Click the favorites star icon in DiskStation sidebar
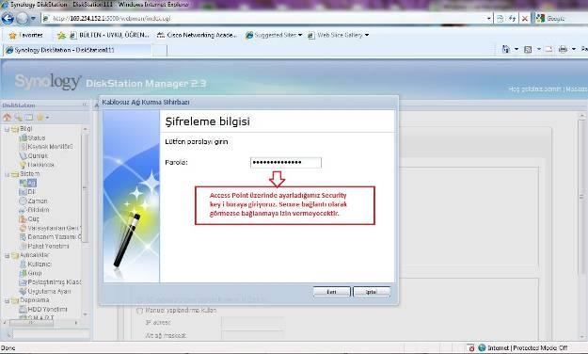Image resolution: width=588 pixels, height=354 pixels. pos(40,118)
